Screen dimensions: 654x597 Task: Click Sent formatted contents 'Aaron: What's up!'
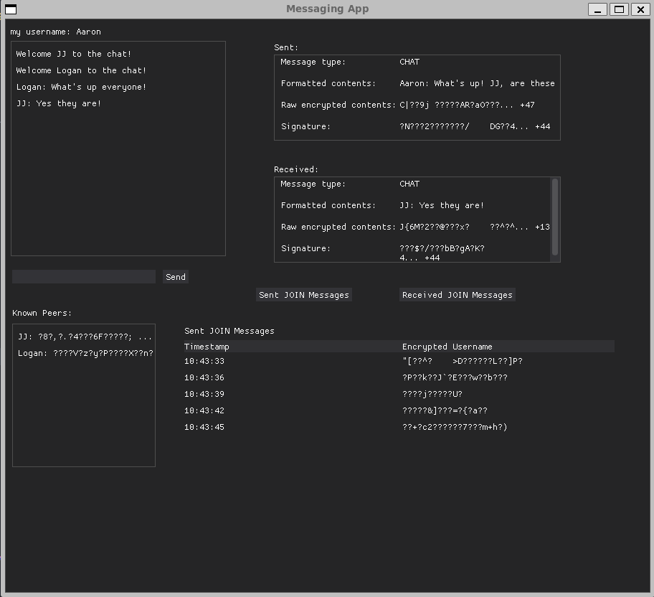[477, 83]
